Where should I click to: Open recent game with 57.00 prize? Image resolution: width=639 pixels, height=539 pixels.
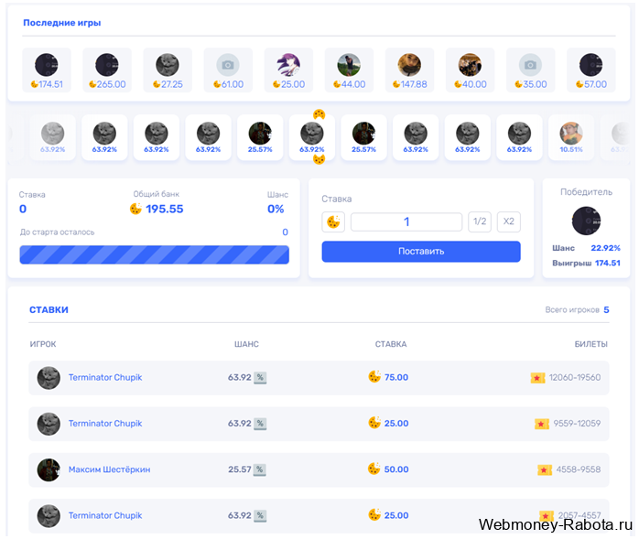coord(591,70)
